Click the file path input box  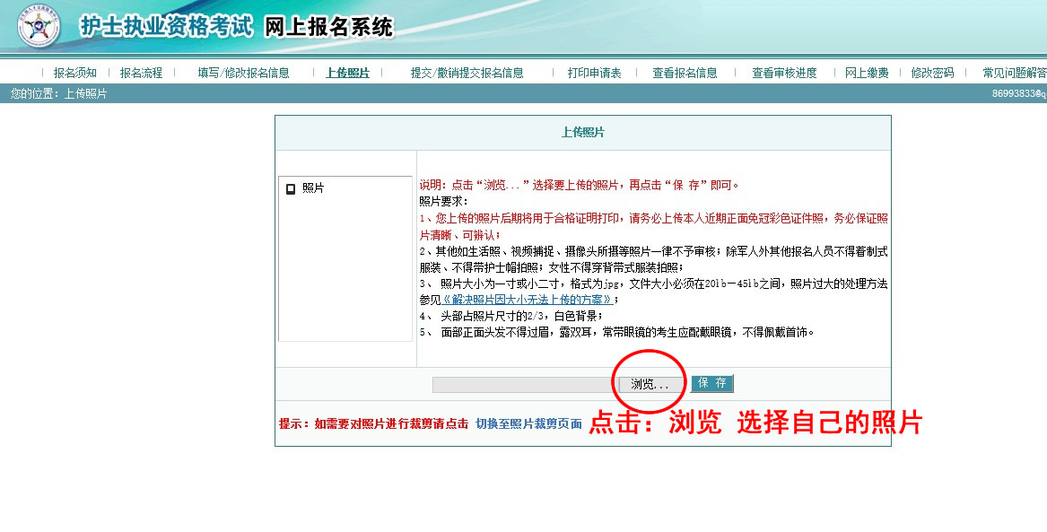pyautogui.click(x=522, y=385)
